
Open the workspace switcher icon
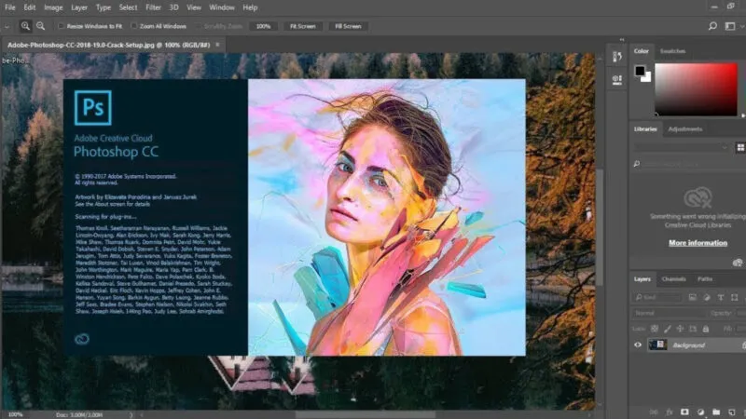coord(730,26)
